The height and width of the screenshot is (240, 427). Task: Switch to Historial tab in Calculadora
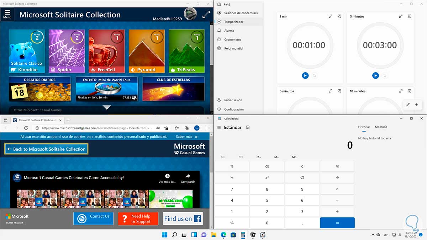click(x=364, y=127)
